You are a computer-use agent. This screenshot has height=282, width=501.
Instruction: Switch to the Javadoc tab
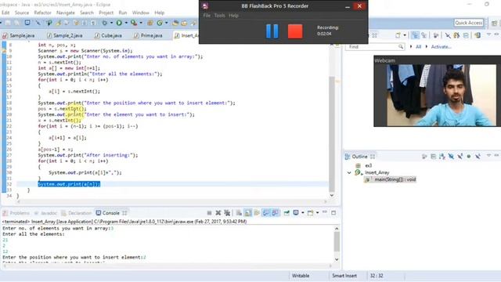click(45, 213)
